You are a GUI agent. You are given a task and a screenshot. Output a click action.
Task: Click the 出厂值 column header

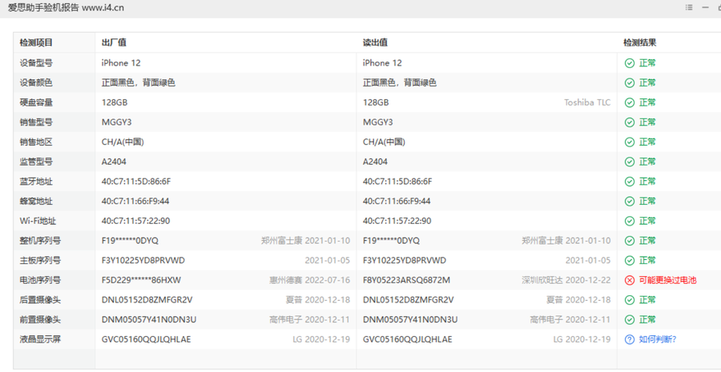(x=114, y=42)
